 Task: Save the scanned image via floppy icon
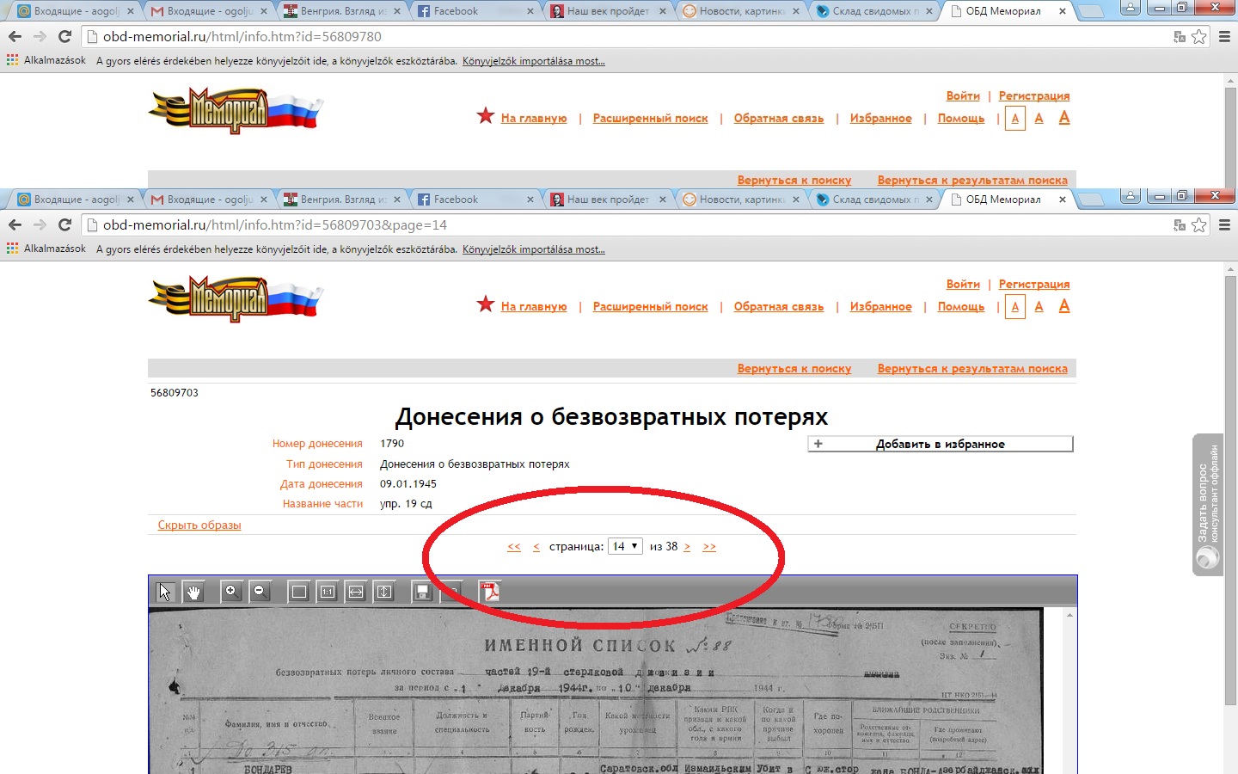(422, 592)
